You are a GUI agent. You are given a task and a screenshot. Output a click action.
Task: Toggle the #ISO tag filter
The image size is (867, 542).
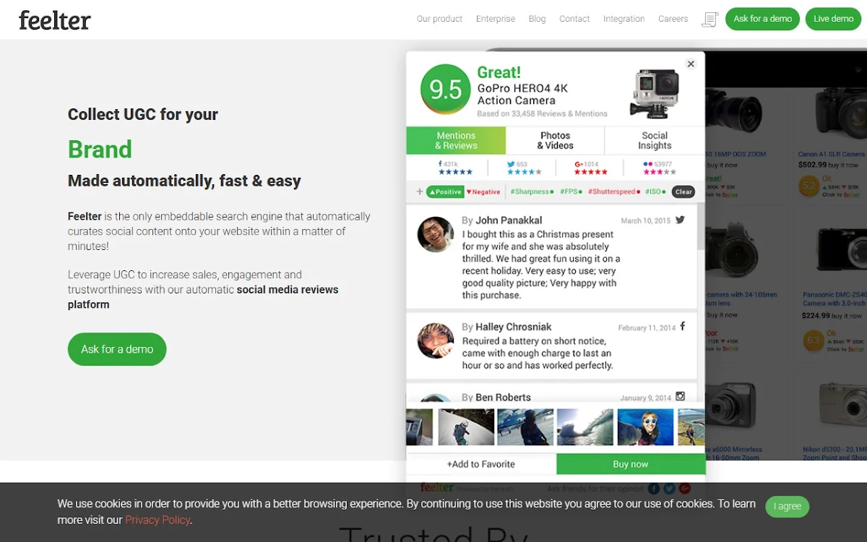[x=655, y=192]
